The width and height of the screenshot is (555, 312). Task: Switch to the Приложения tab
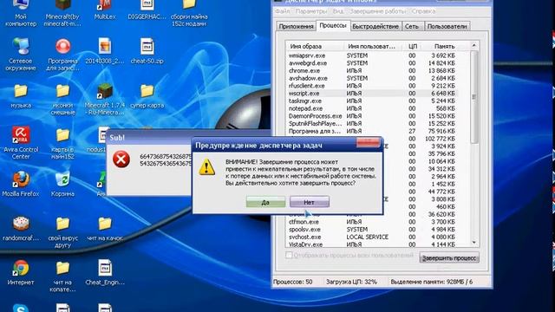(x=296, y=27)
